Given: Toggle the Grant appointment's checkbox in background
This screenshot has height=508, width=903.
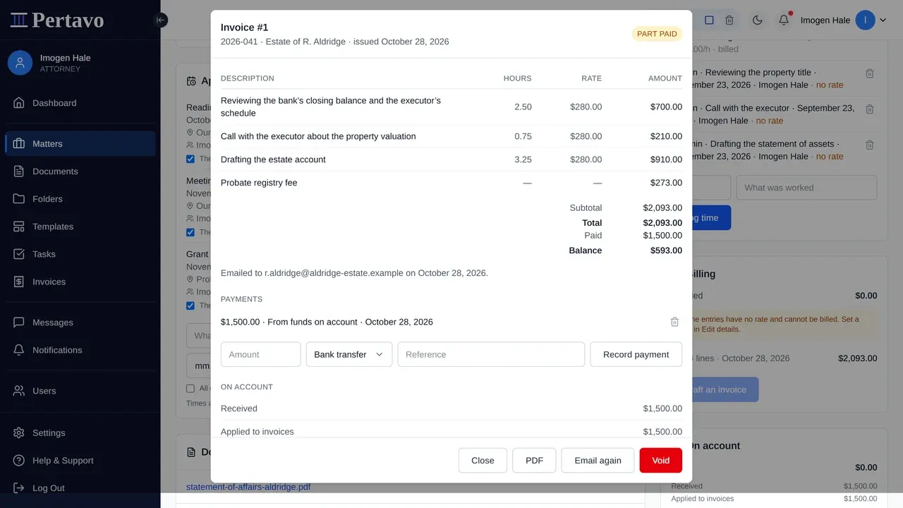Looking at the screenshot, I should click(190, 306).
